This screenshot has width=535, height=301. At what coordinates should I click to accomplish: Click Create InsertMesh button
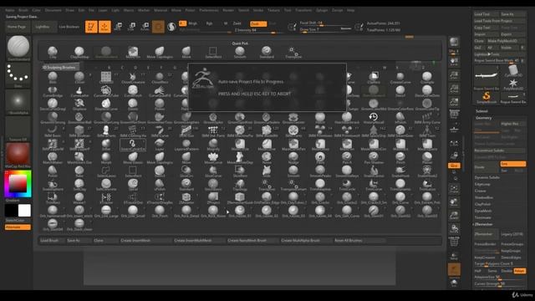145,241
